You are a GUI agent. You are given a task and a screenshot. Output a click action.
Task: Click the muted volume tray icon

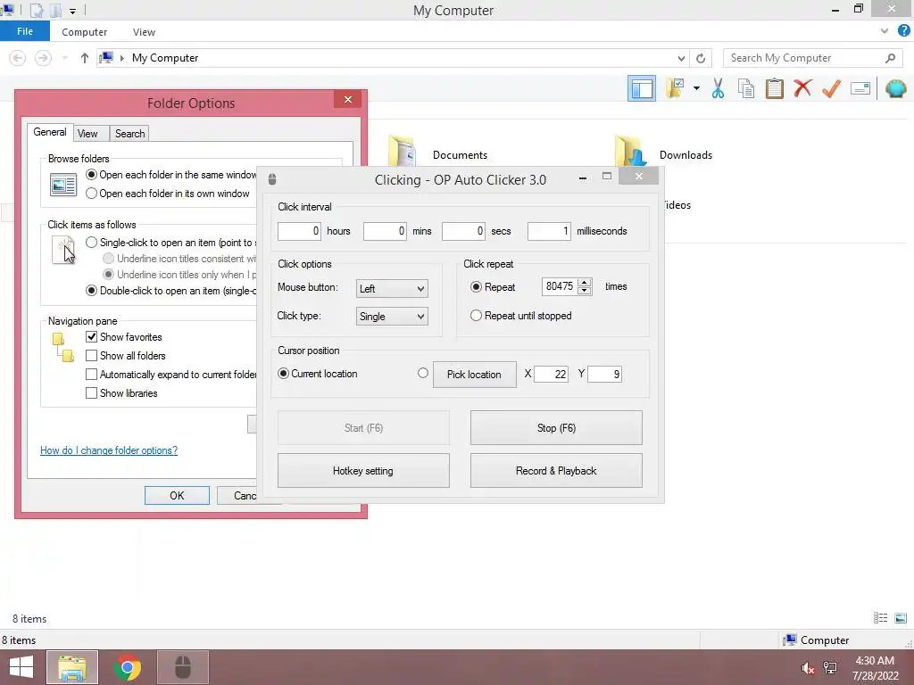(x=807, y=668)
